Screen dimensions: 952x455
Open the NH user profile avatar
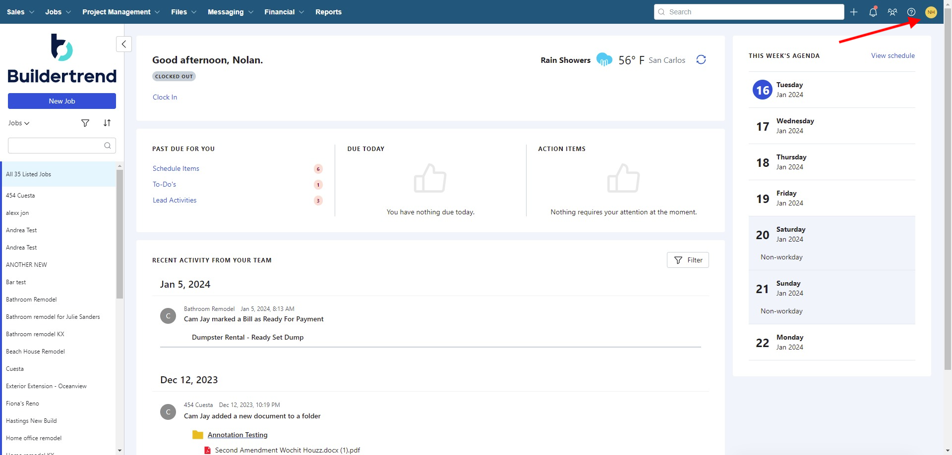[x=931, y=12]
